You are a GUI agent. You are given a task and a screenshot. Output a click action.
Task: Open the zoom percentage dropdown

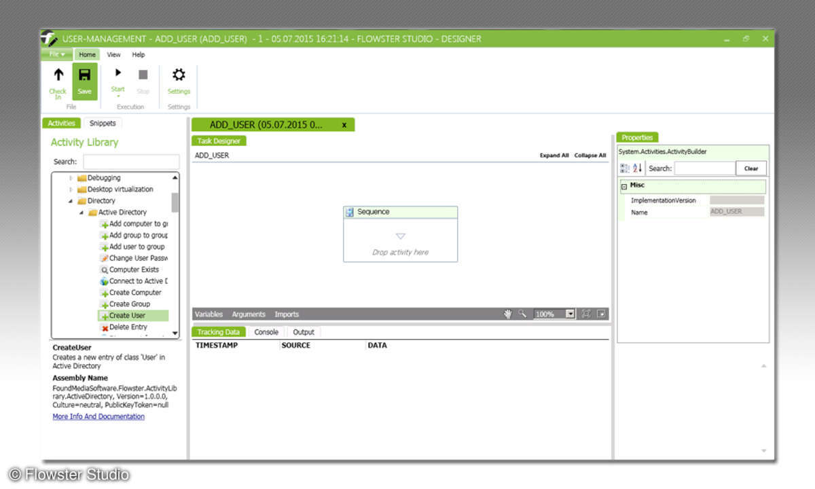(x=570, y=314)
